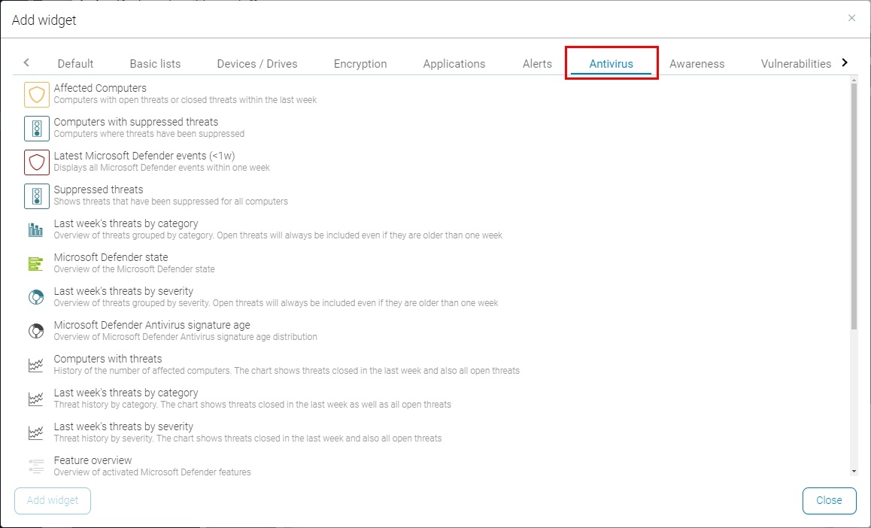
Task: Click the Computers with suppressed threats traffic-light icon
Action: point(37,129)
